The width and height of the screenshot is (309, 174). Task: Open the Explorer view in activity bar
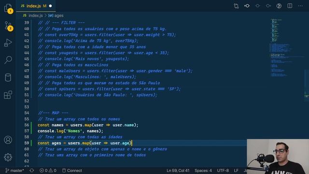8,9
